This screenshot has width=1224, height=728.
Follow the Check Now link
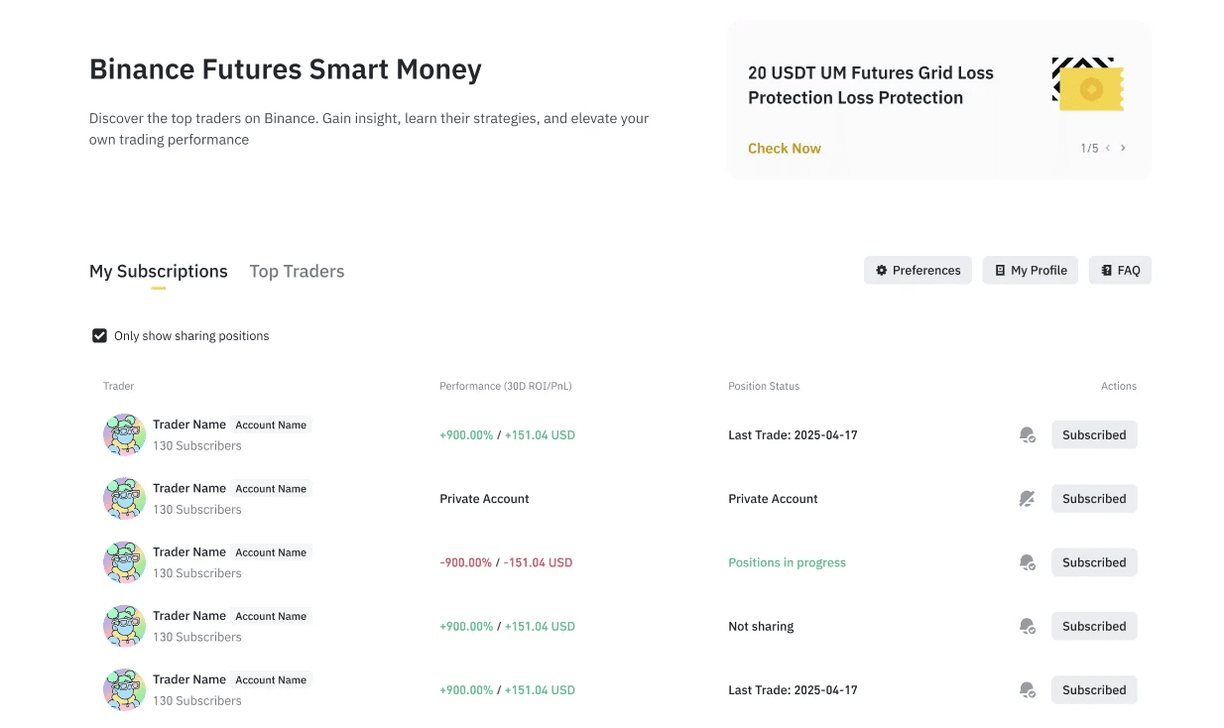click(784, 148)
